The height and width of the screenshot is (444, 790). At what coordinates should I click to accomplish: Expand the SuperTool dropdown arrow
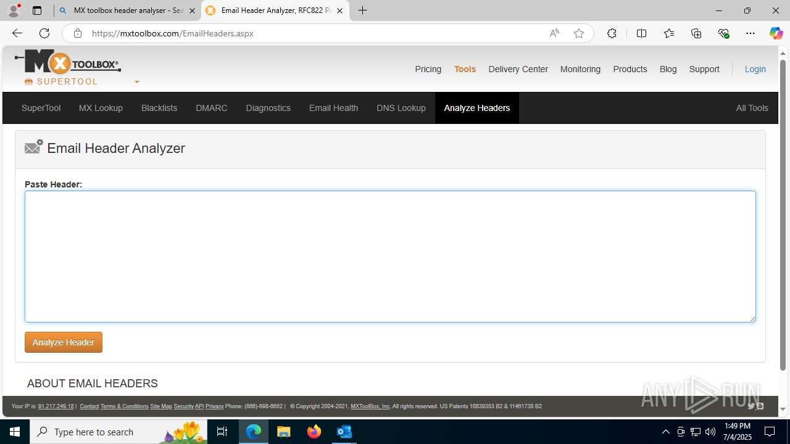coord(137,82)
